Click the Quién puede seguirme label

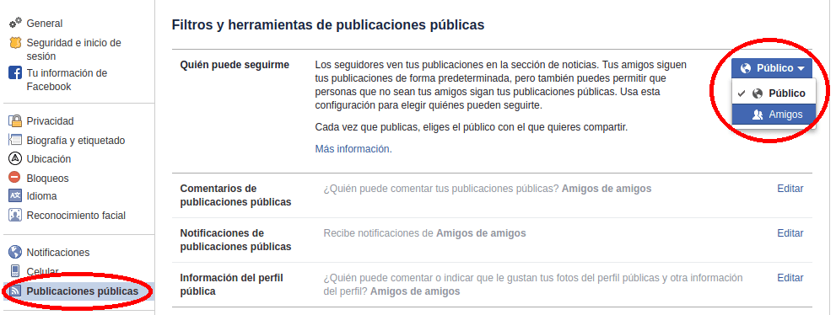[x=235, y=65]
